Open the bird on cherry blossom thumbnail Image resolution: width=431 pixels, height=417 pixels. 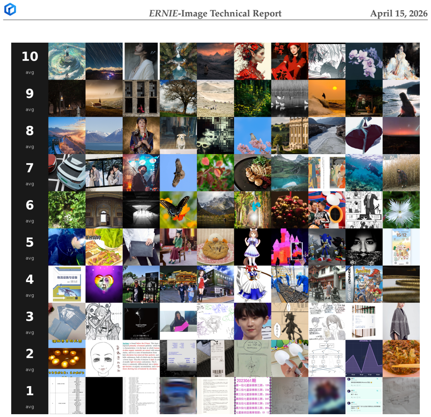click(x=252, y=135)
